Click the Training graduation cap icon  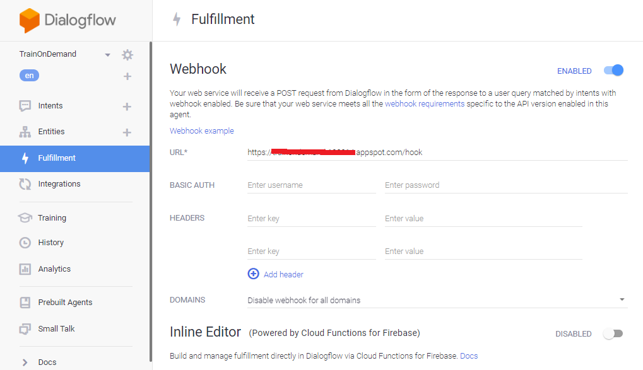pyautogui.click(x=25, y=217)
